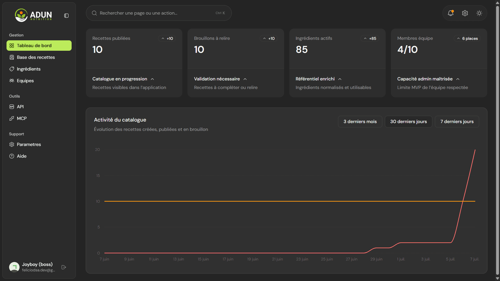Click Joyboy (boss) user avatar
The height and width of the screenshot is (281, 500).
tap(14, 267)
